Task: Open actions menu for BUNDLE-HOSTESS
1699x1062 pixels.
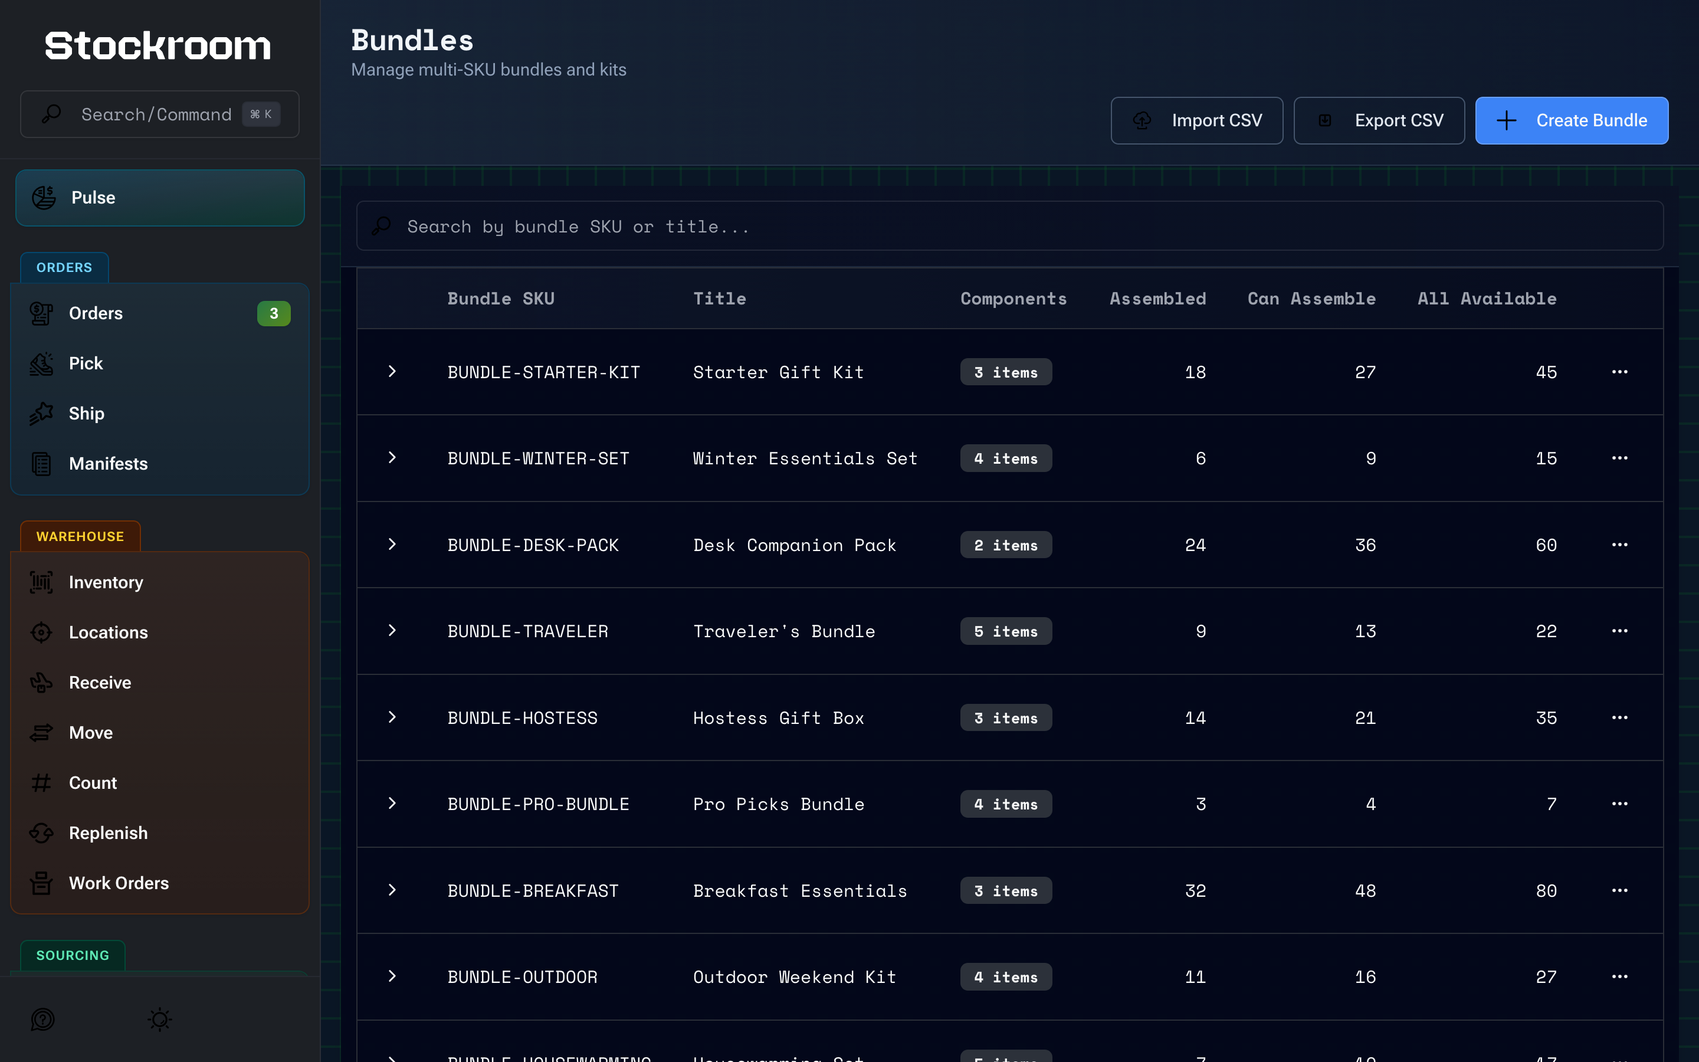Action: click(1620, 717)
